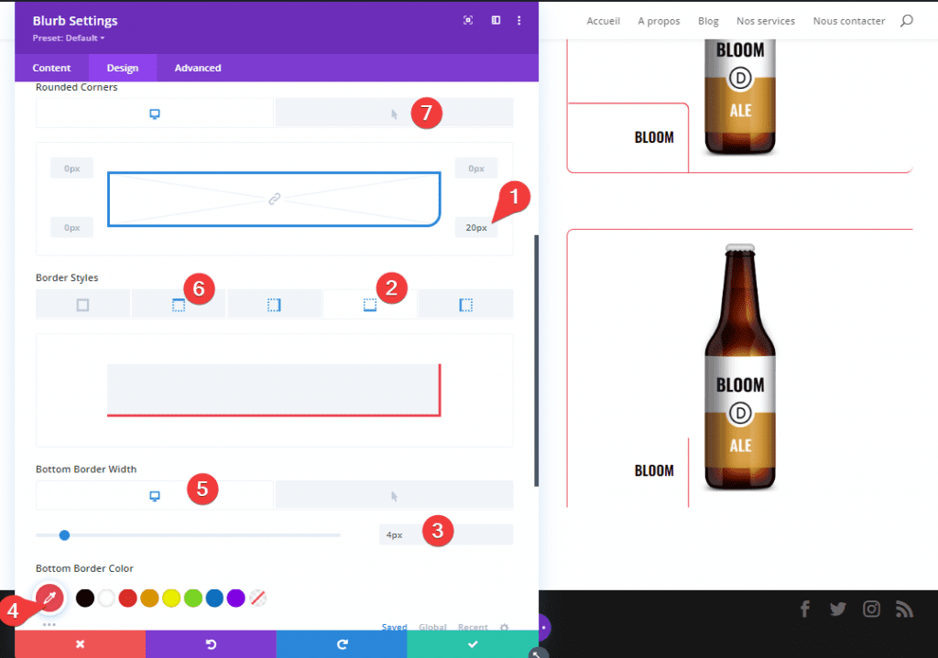Click the settings panel scrollbar

[536, 361]
